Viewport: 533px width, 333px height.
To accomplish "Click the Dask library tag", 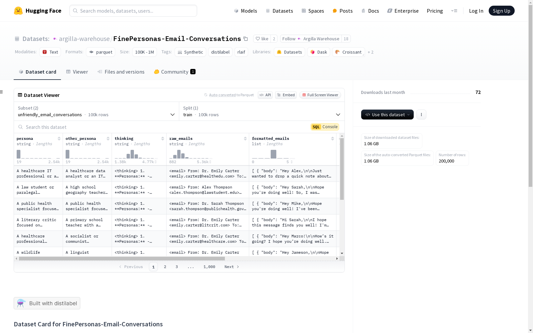I will click(318, 52).
